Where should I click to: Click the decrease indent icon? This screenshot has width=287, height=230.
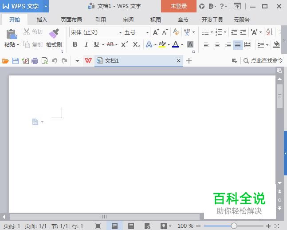point(234,32)
